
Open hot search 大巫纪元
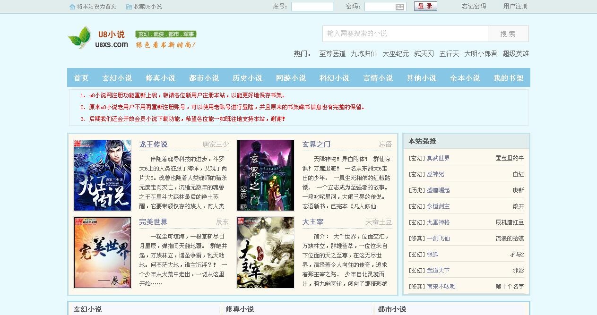point(396,54)
